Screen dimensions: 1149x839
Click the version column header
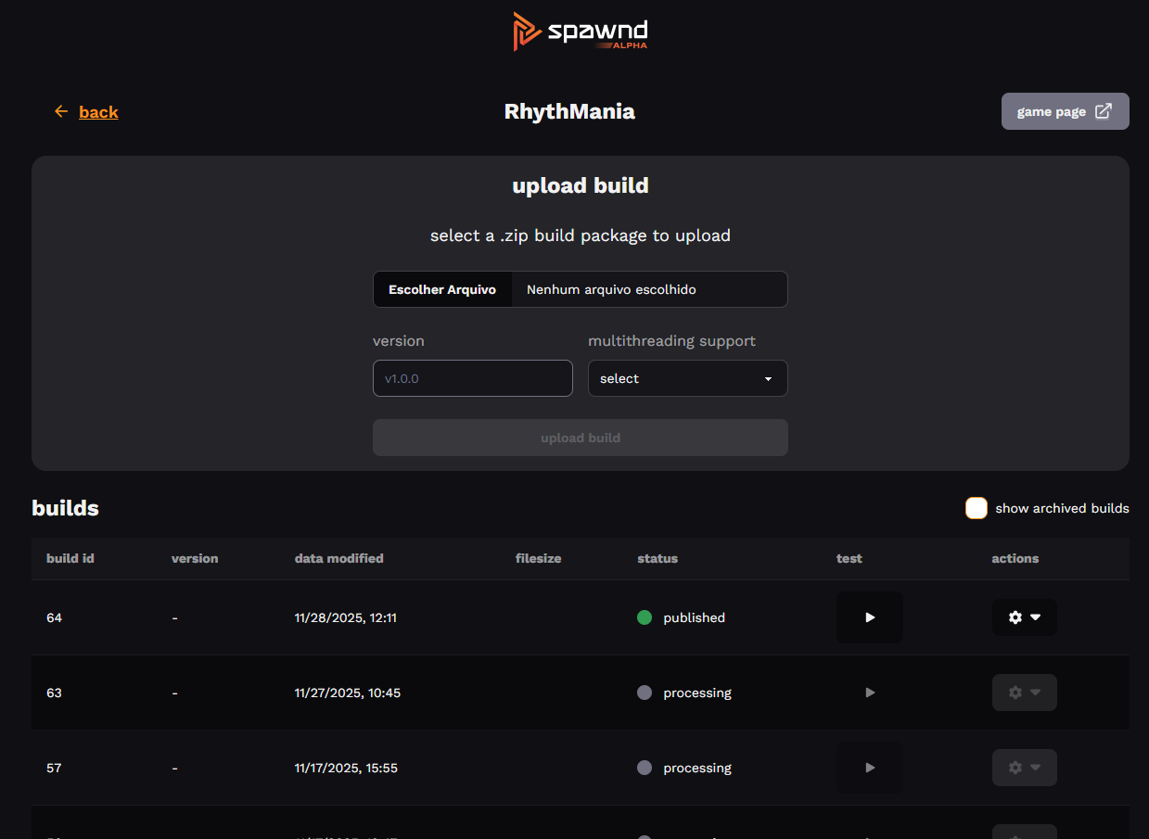coord(195,558)
